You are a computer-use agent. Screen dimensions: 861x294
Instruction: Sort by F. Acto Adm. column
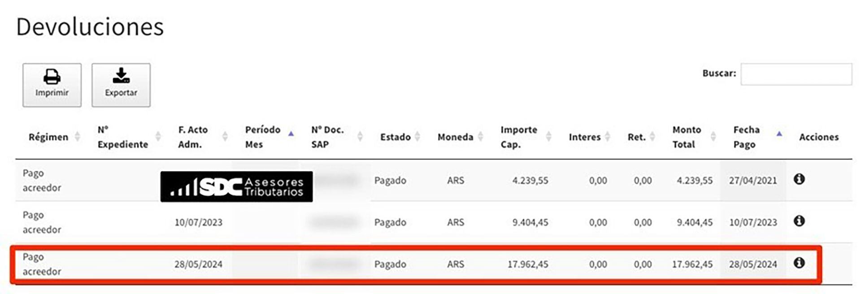193,137
